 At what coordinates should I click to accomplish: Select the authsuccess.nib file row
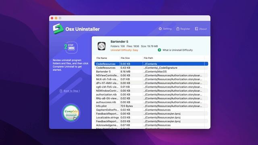tap(151, 102)
